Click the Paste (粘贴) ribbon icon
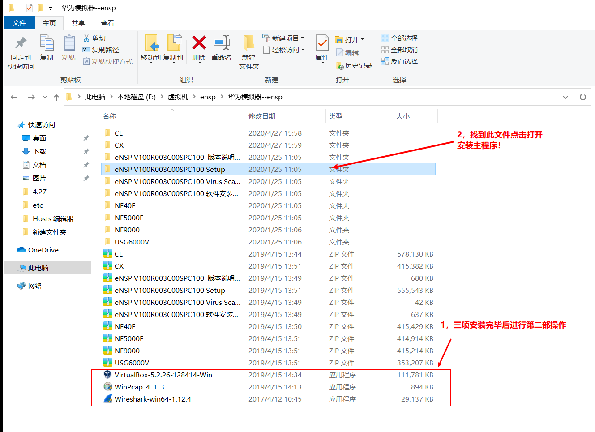The image size is (595, 432). point(69,43)
